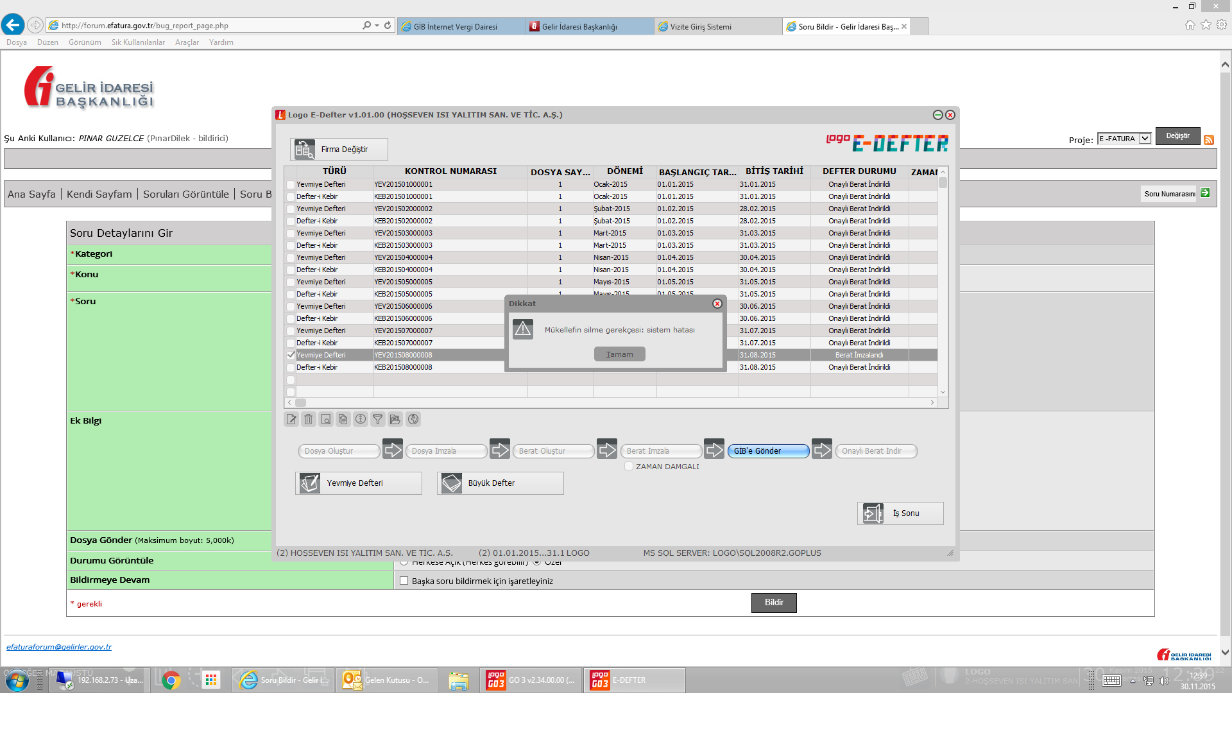Enable the ZAMAN DAMGALI checkbox

tap(629, 467)
